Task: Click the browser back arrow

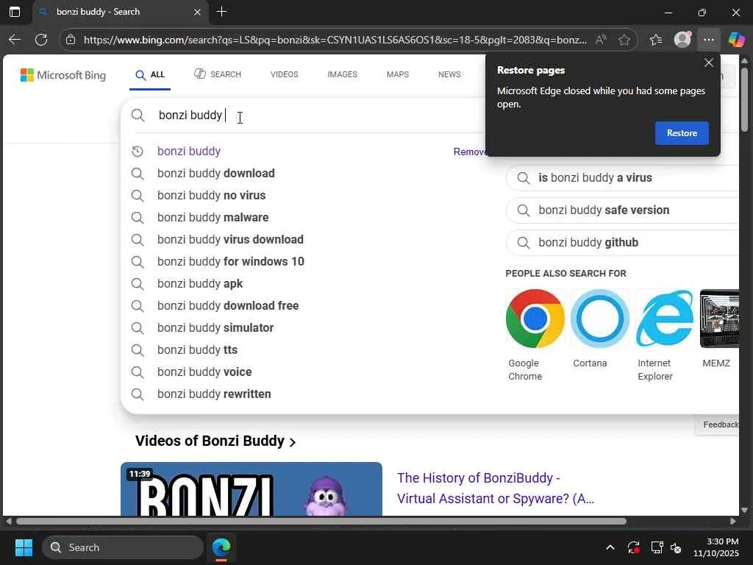Action: click(15, 40)
